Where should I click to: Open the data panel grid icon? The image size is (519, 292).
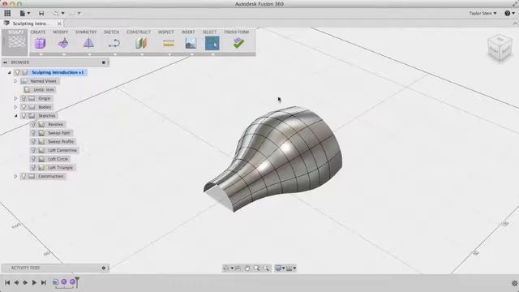[x=7, y=13]
